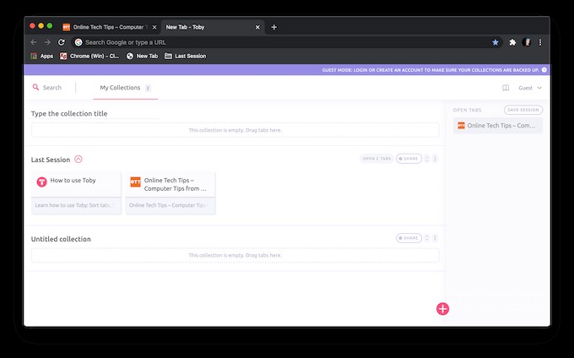
Task: Reload the page with refresh icon
Action: 61,42
